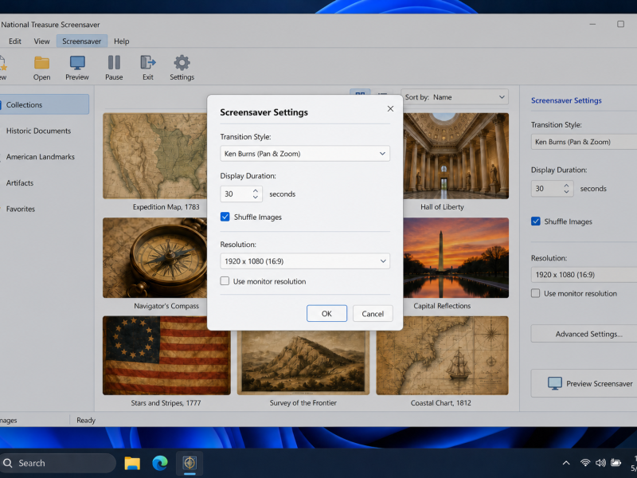This screenshot has height=478, width=637.
Task: Open Resolution combo in right panel
Action: (584, 275)
